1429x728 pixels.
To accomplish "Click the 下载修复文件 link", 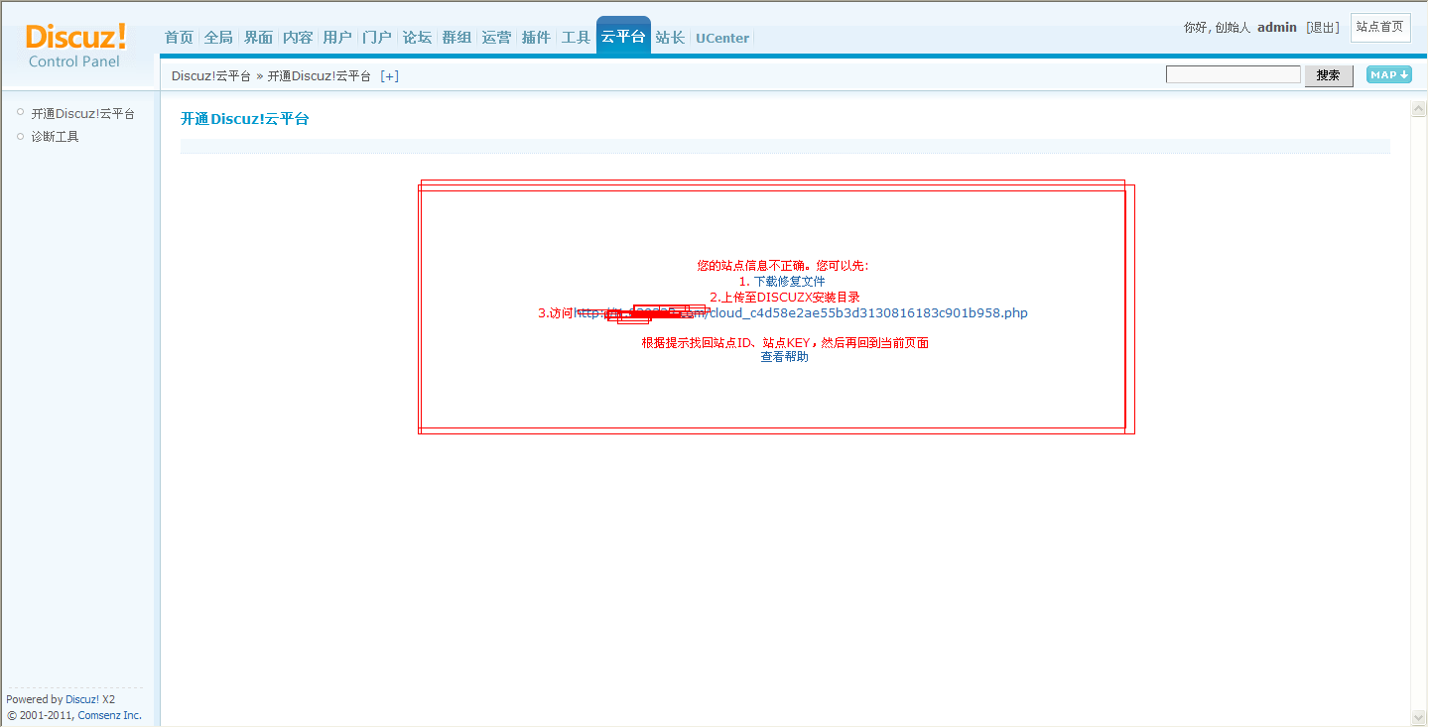I will click(x=789, y=282).
